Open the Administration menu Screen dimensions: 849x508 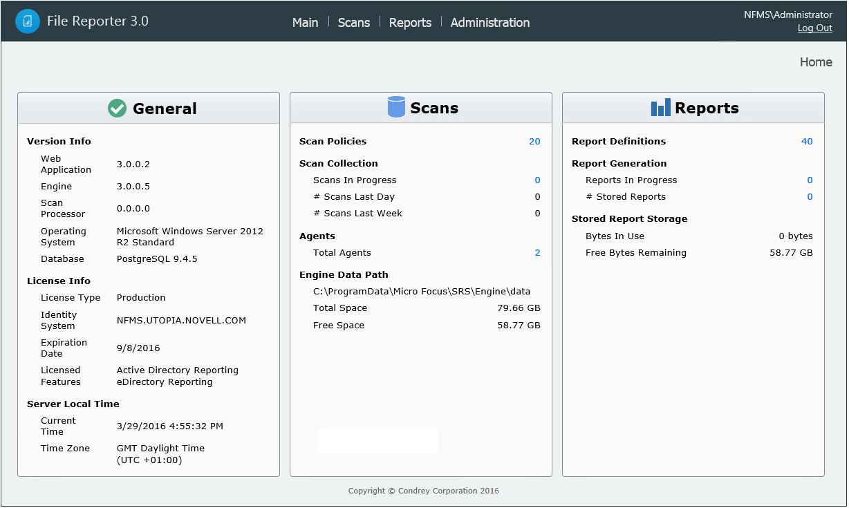coord(490,23)
